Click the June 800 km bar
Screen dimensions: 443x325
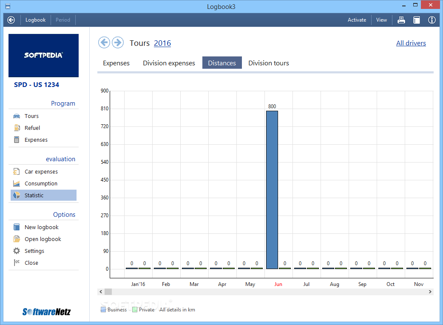tap(272, 190)
